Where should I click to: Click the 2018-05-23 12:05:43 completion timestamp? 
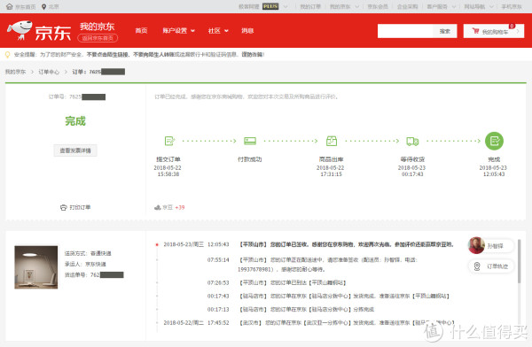[493, 171]
